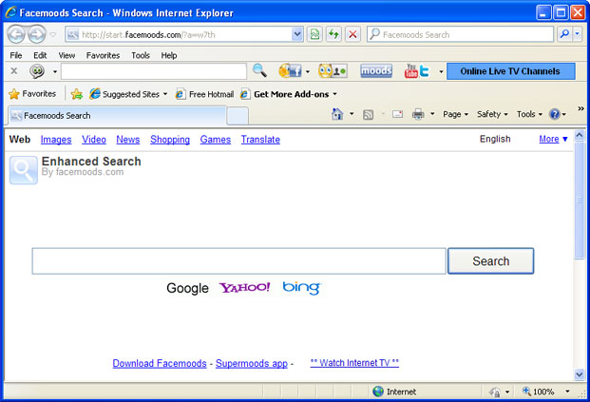
Task: Click the Compatibility View page icon
Action: (314, 34)
